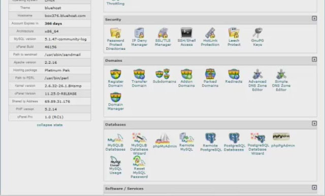Click the Throttling link at top
Viewport: 325px width, 196px height.
tap(115, 4)
